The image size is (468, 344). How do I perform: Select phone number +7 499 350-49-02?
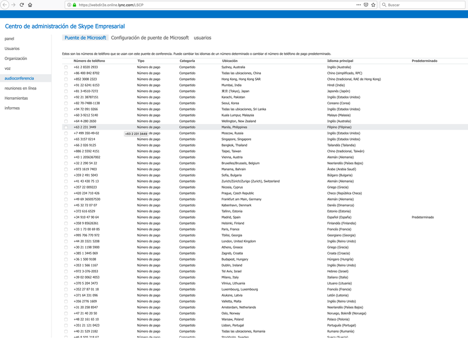coord(86,133)
